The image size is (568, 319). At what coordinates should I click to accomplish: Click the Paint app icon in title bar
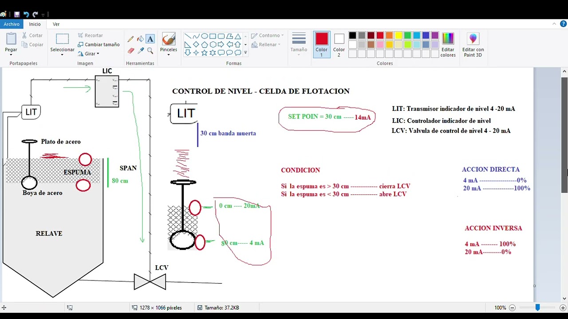click(x=4, y=14)
